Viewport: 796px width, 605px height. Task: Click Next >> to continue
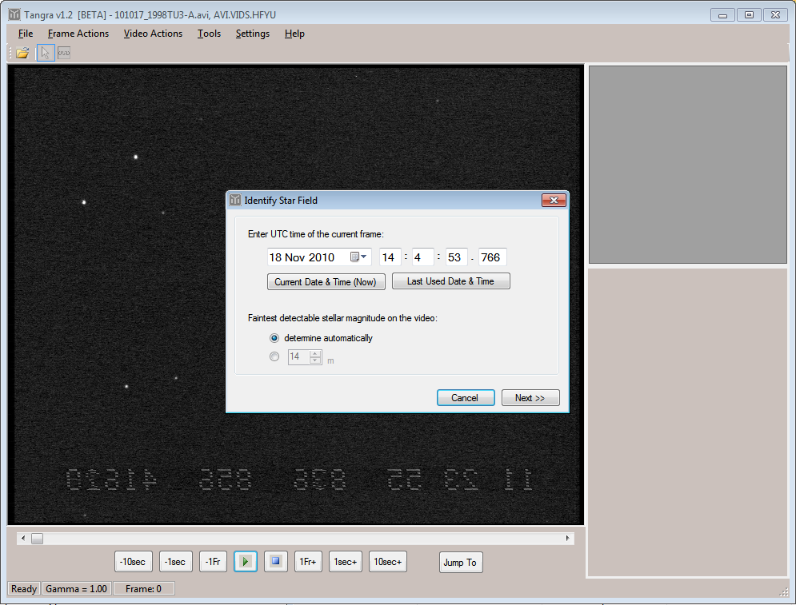pos(530,398)
